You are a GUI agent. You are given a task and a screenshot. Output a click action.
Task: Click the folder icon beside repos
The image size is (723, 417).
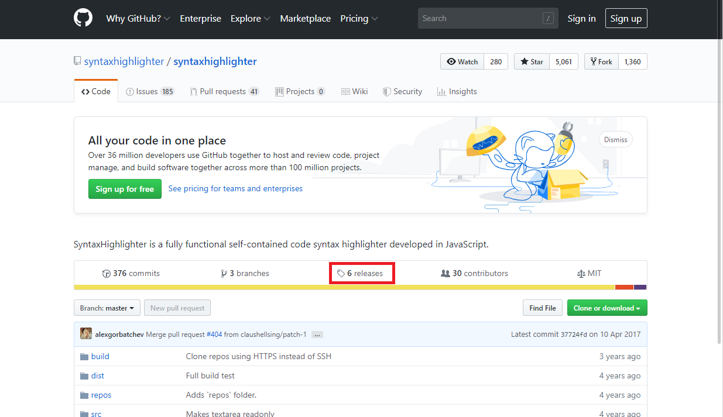(84, 395)
